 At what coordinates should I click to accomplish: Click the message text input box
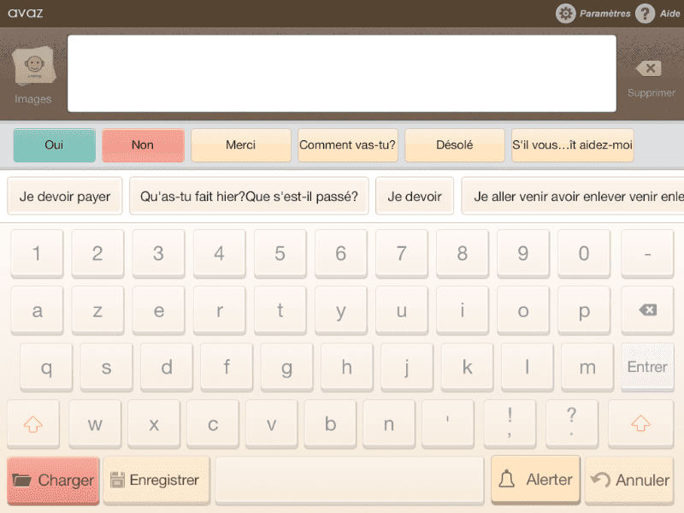tap(342, 74)
